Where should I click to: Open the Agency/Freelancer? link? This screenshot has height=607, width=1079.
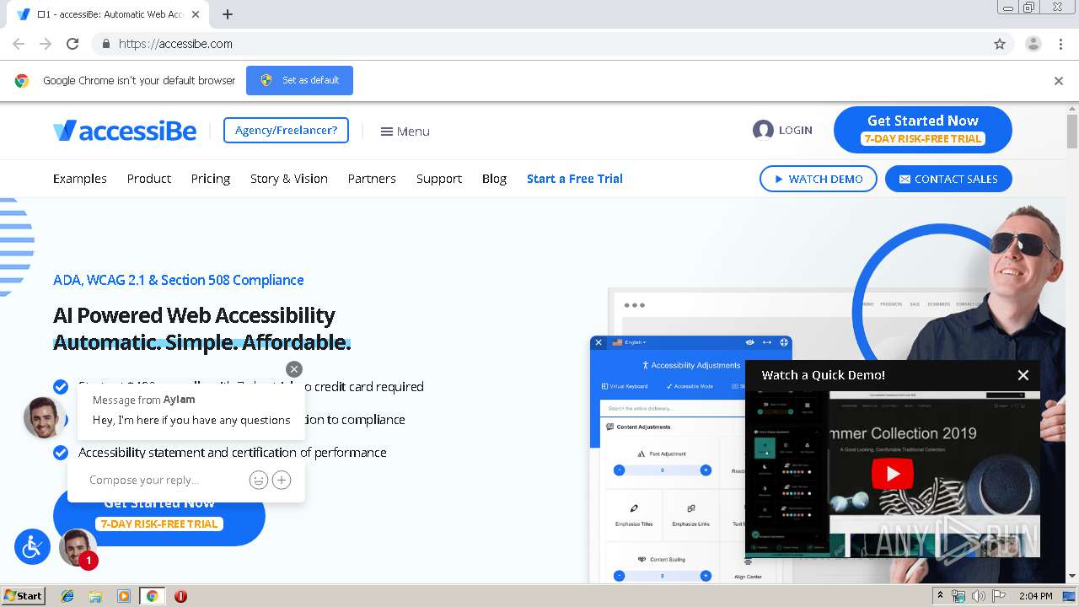tap(286, 130)
